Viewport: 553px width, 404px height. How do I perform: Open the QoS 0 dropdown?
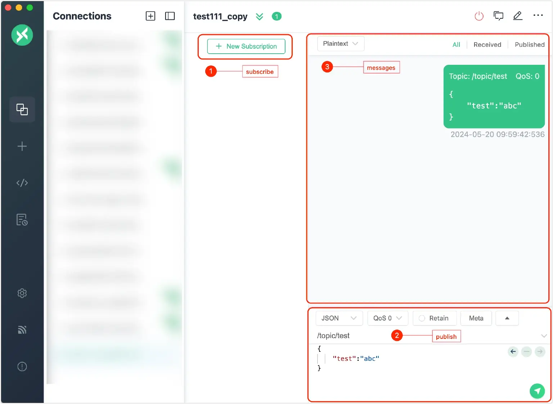tap(387, 318)
